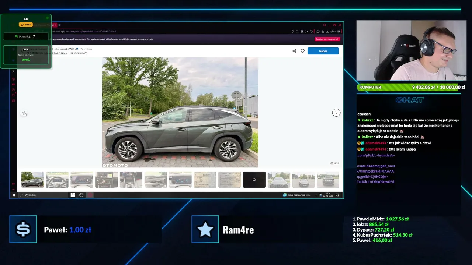Open the browser downloads icon
The width and height of the screenshot is (472, 265).
point(327,31)
